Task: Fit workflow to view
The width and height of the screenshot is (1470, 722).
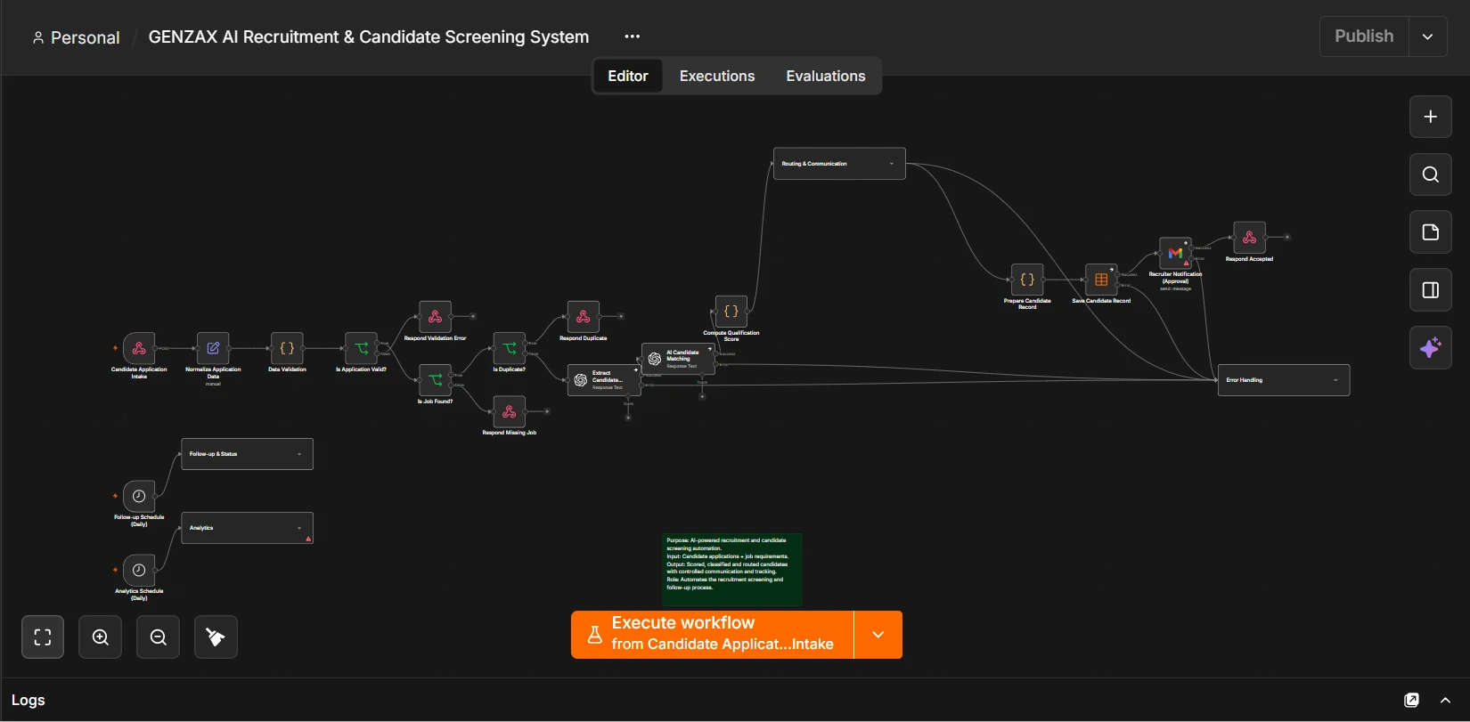Action: [x=43, y=637]
